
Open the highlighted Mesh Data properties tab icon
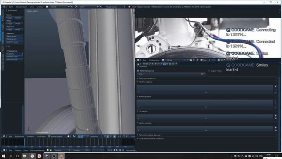pos(164,64)
